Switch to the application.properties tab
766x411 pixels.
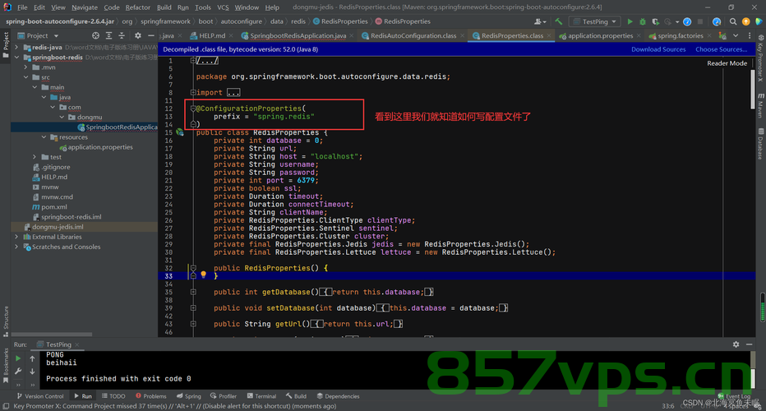600,35
